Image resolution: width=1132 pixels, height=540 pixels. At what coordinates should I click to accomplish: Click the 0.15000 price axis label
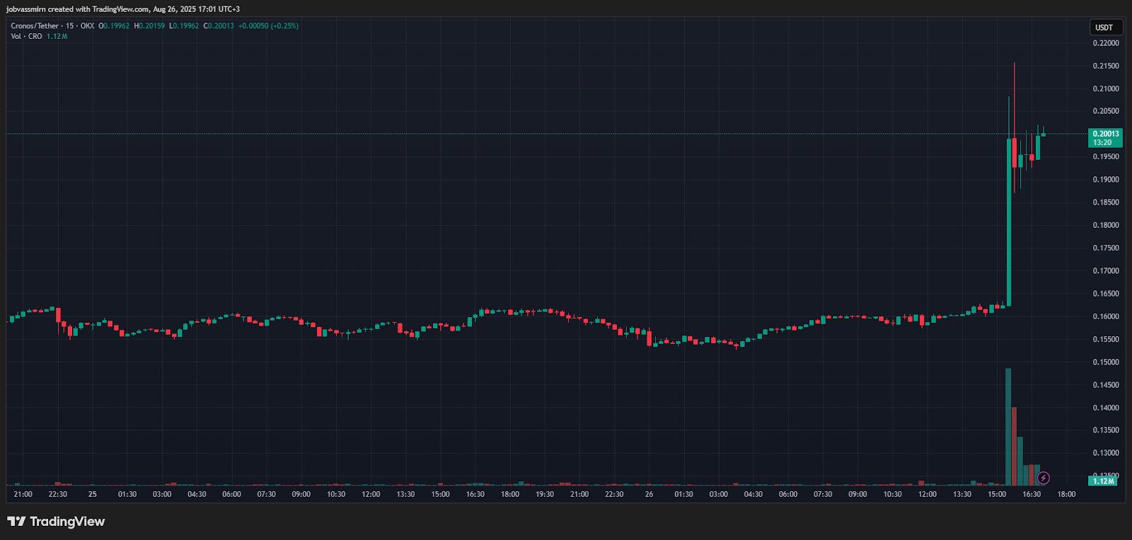pyautogui.click(x=1106, y=362)
